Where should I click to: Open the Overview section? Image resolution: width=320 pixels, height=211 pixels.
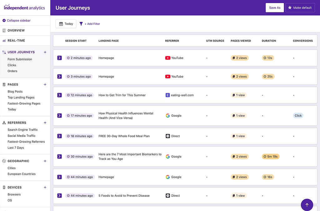16,31
